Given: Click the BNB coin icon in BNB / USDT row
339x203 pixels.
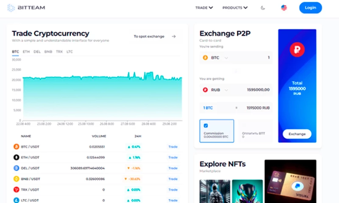Looking at the screenshot, I should coord(17,179).
